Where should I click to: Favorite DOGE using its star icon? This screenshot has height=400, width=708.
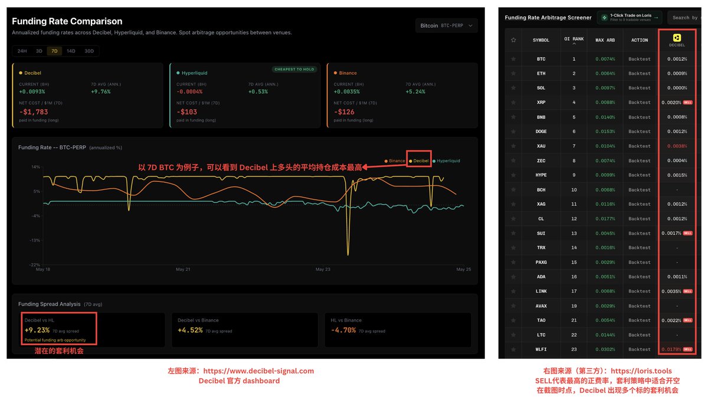pos(513,132)
